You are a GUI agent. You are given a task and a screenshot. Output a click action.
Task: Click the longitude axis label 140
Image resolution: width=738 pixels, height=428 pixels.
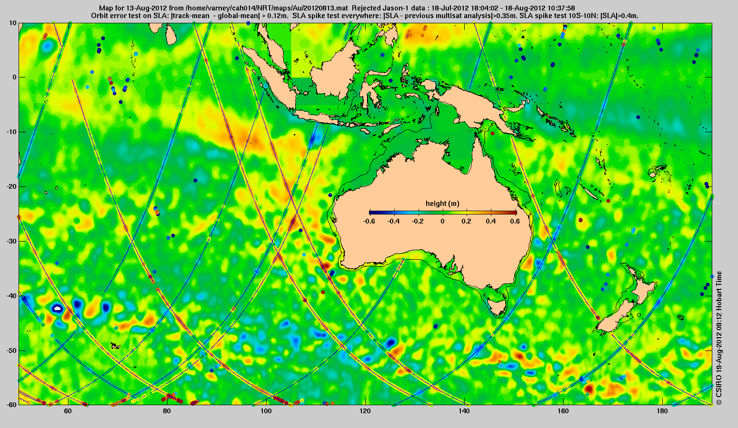click(x=464, y=411)
